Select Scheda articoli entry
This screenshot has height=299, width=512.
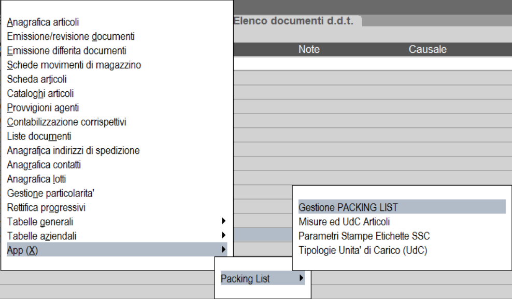[37, 80]
